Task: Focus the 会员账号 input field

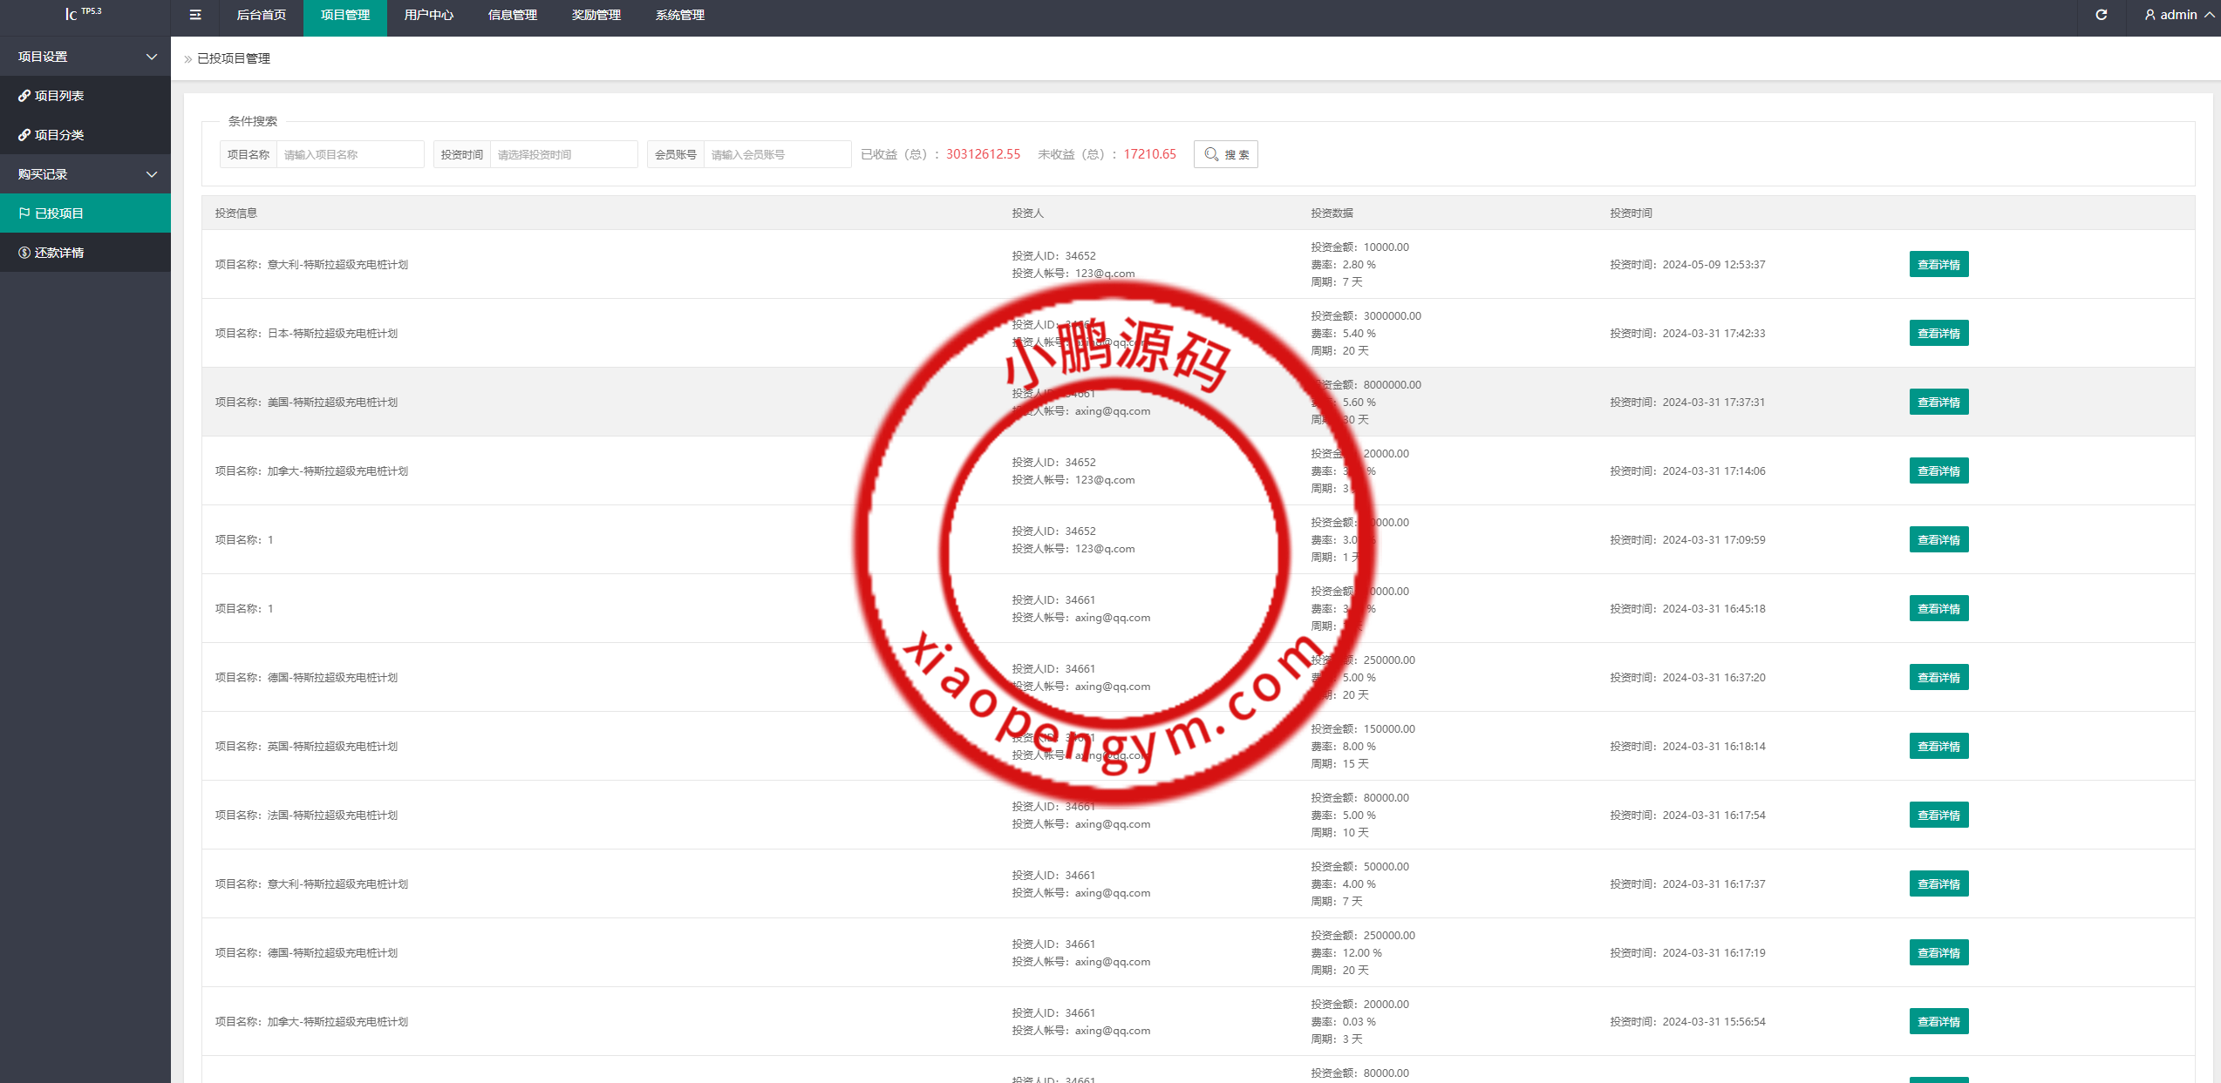Action: click(776, 154)
